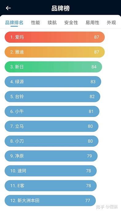Open the 易用性 tab

[x=92, y=22]
